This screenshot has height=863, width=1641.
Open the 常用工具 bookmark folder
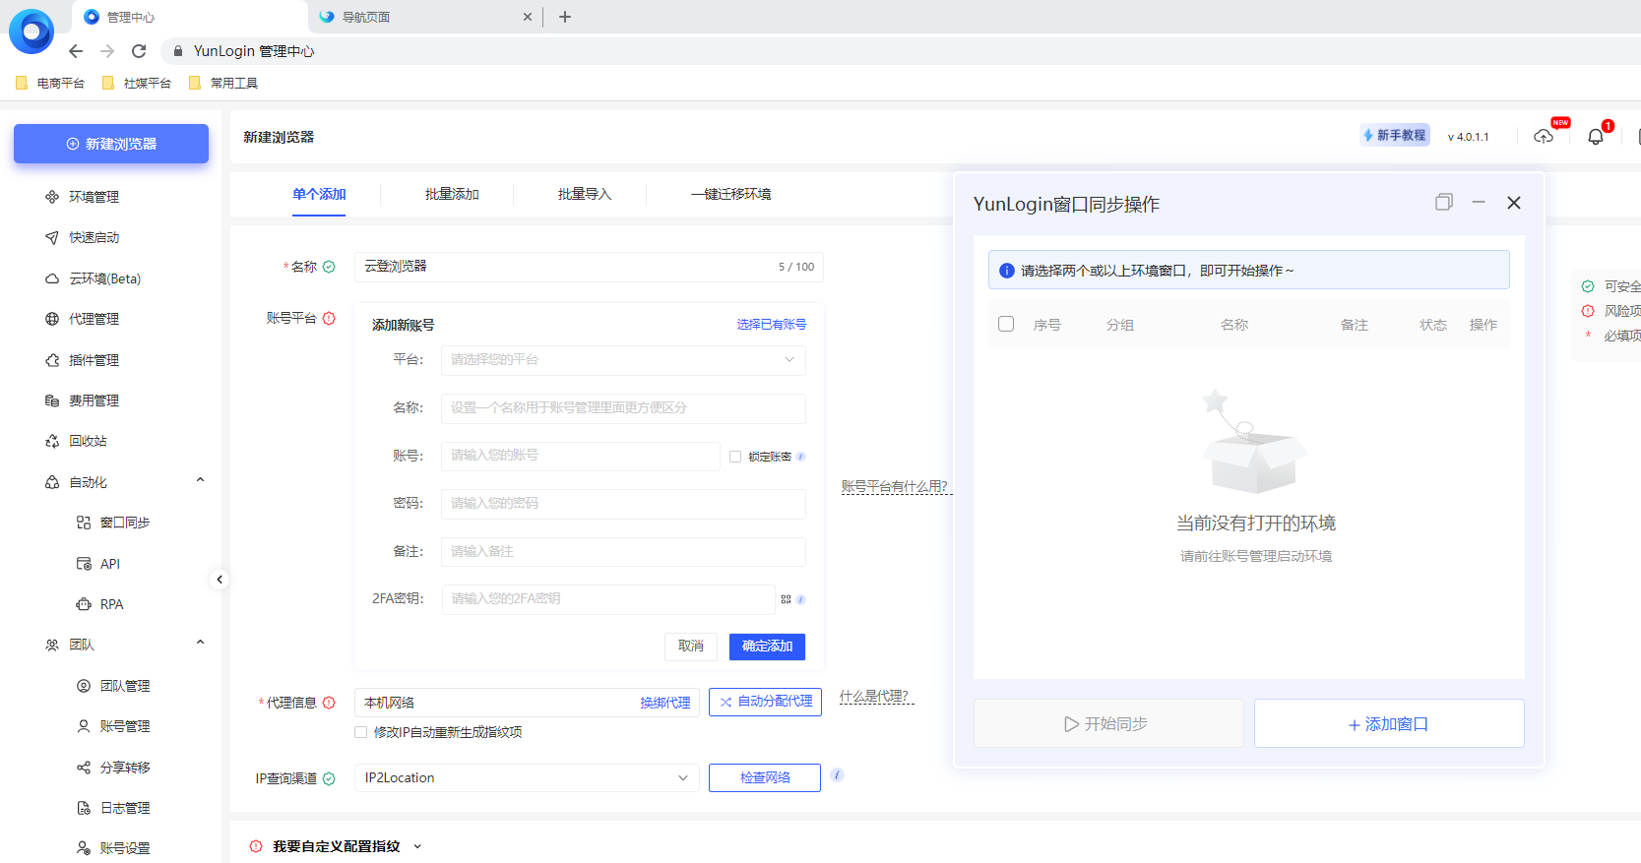pos(223,84)
